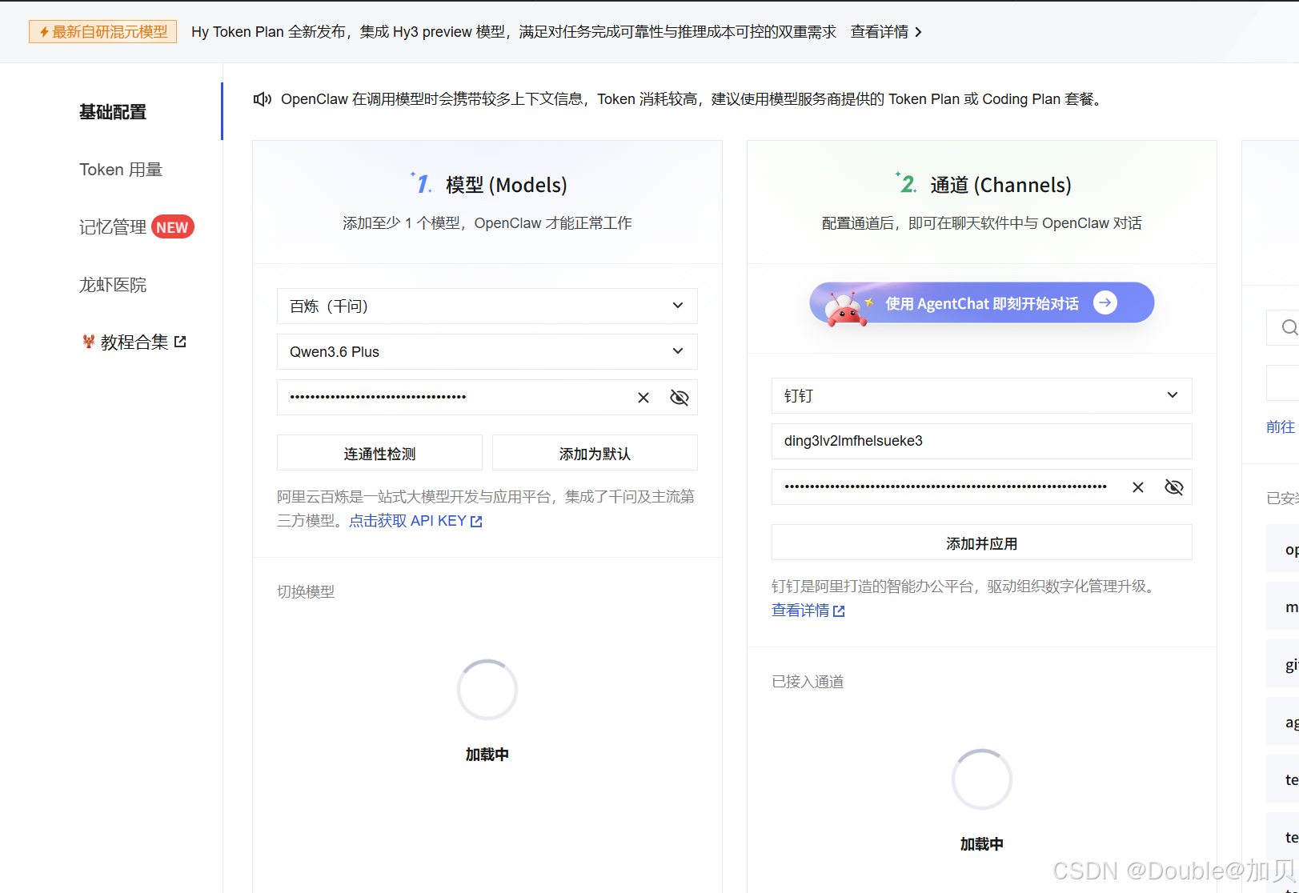Click the arrow icon in AgentChat banner
This screenshot has width=1299, height=893.
(1105, 302)
